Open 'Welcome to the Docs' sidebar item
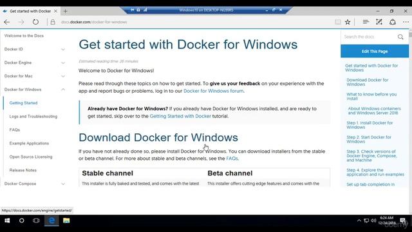412x232 pixels. [24, 36]
